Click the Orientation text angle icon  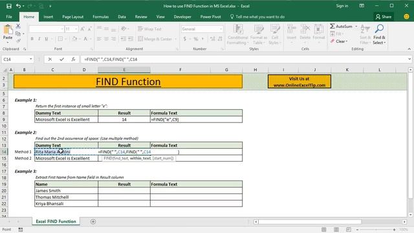click(123, 28)
